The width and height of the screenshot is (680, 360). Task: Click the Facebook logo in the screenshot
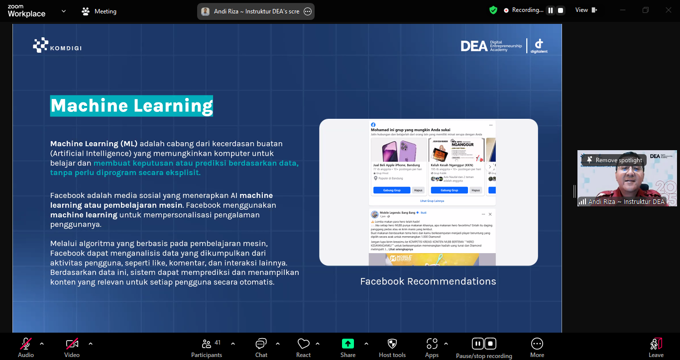tap(373, 125)
